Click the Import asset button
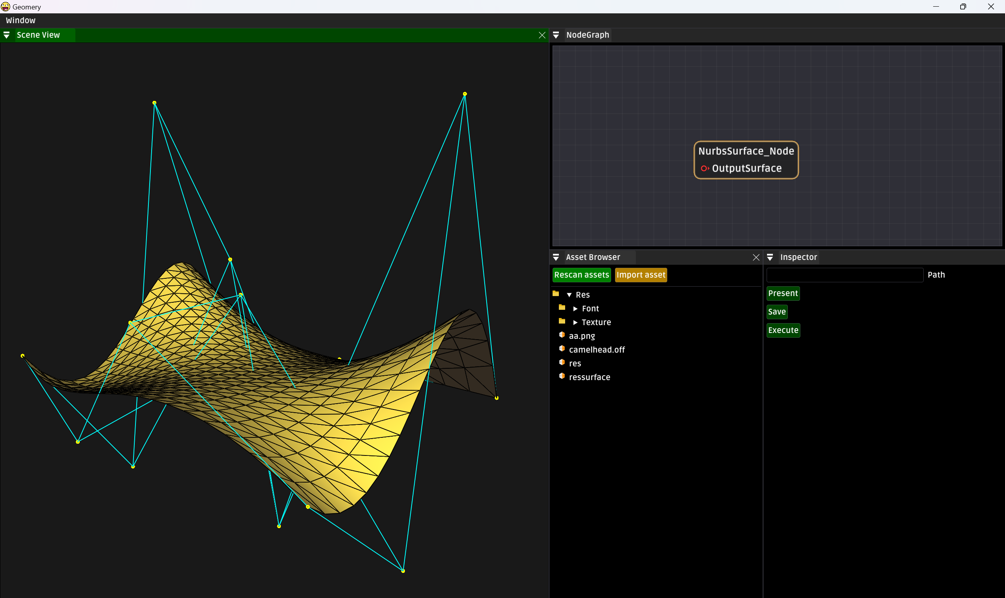This screenshot has width=1005, height=598. (x=641, y=275)
